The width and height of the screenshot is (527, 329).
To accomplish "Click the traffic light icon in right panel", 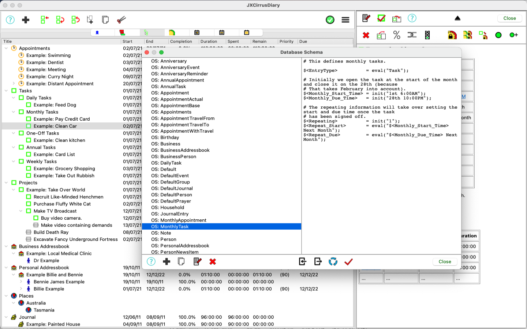I will point(427,35).
